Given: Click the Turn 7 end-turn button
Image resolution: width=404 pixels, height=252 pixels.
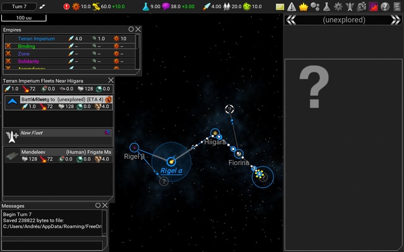Looking at the screenshot, I should pyautogui.click(x=19, y=6).
